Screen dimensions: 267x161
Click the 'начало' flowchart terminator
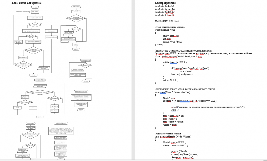point(35,7)
